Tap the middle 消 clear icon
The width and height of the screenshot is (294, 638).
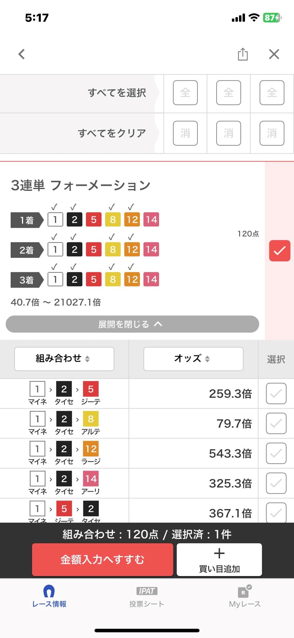tap(228, 134)
